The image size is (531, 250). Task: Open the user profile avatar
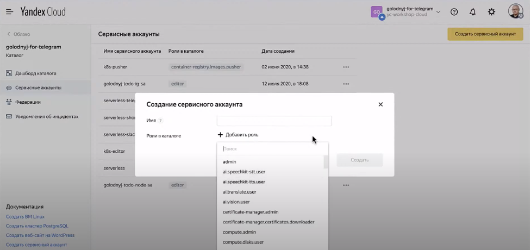515,11
